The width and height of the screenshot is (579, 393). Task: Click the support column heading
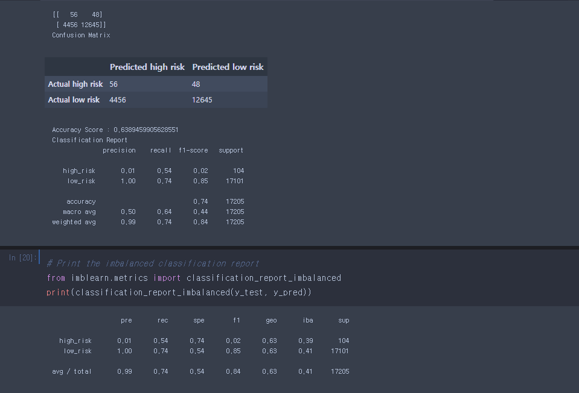[231, 151]
